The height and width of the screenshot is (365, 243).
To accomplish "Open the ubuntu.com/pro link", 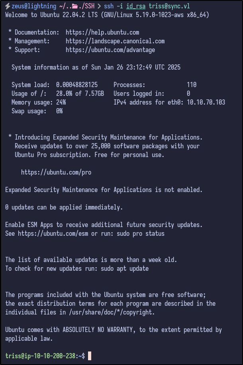I will click(56, 172).
